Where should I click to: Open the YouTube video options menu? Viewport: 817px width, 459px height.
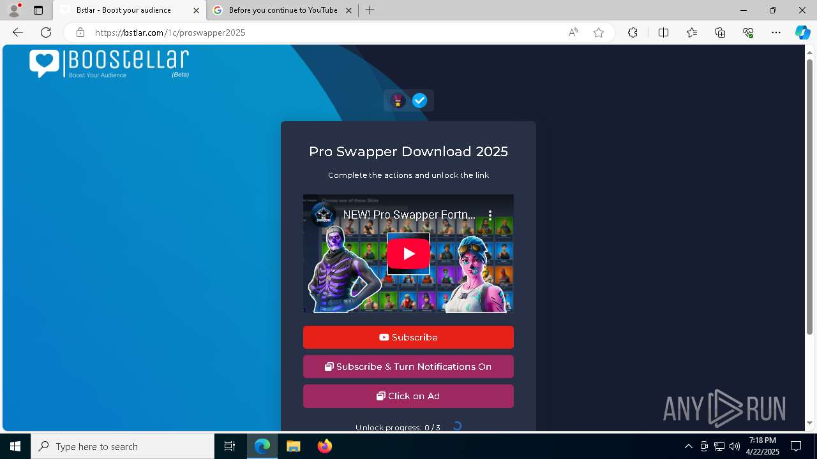pyautogui.click(x=490, y=215)
